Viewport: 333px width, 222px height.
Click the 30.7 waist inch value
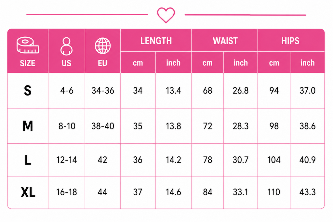241,160
